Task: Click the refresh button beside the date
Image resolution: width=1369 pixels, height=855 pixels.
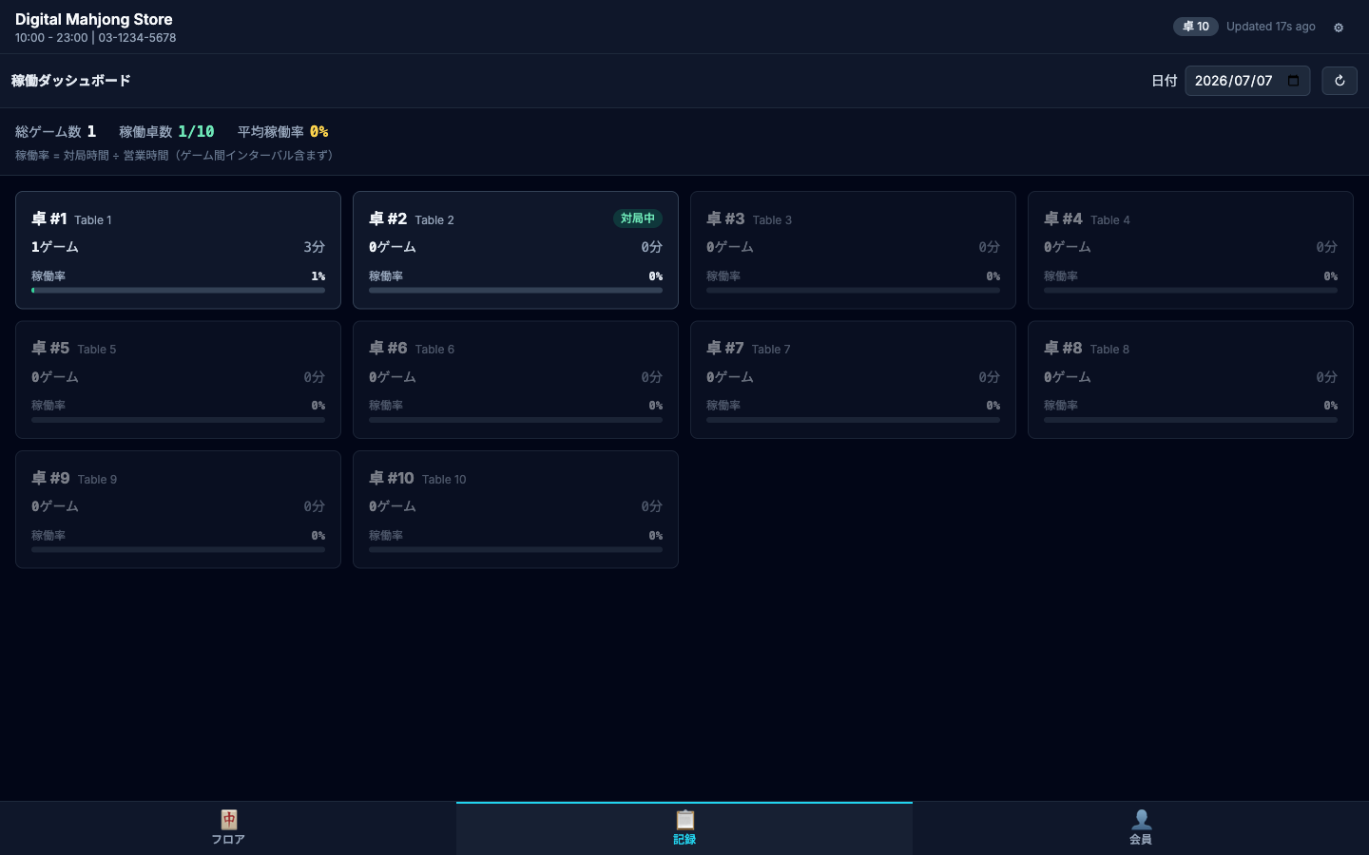Action: tap(1340, 81)
